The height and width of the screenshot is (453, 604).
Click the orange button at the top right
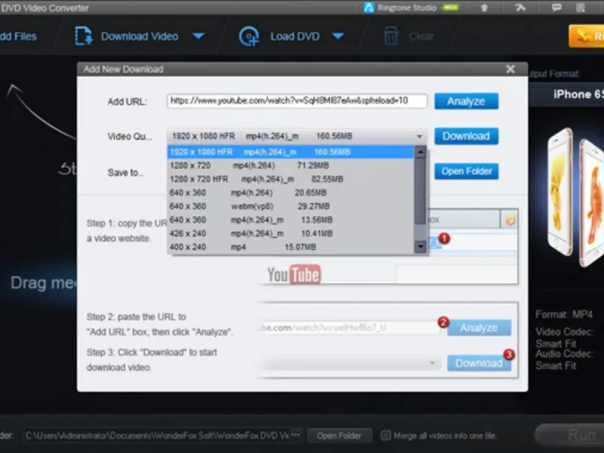click(587, 36)
